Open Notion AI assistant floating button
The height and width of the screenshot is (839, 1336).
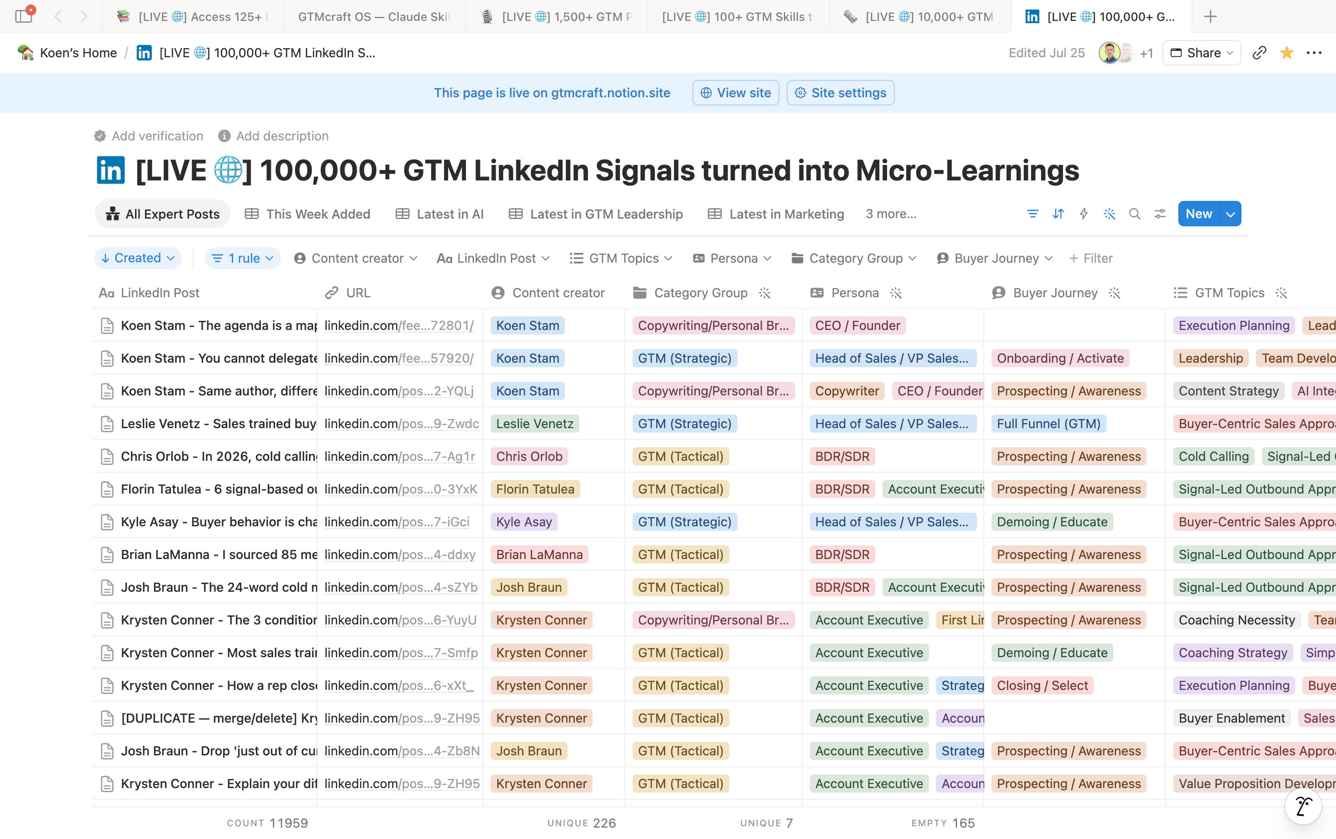coord(1303,807)
